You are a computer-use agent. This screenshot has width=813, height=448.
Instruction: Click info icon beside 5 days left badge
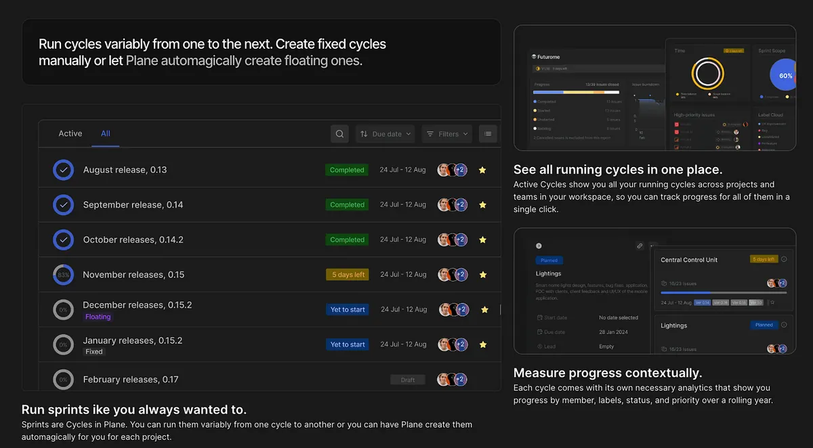tap(784, 259)
